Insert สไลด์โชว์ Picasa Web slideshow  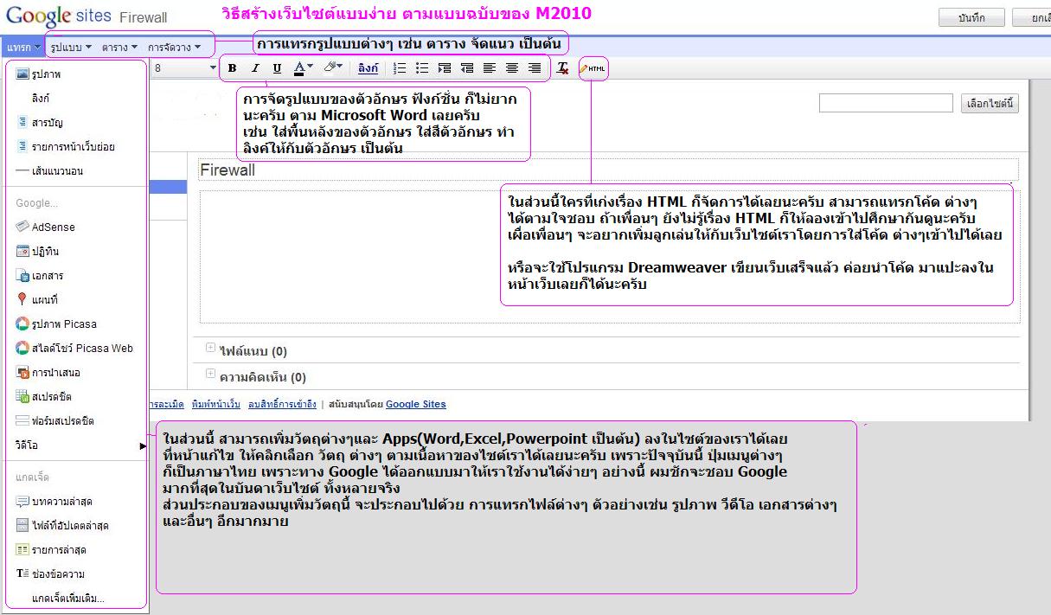pyautogui.click(x=74, y=348)
